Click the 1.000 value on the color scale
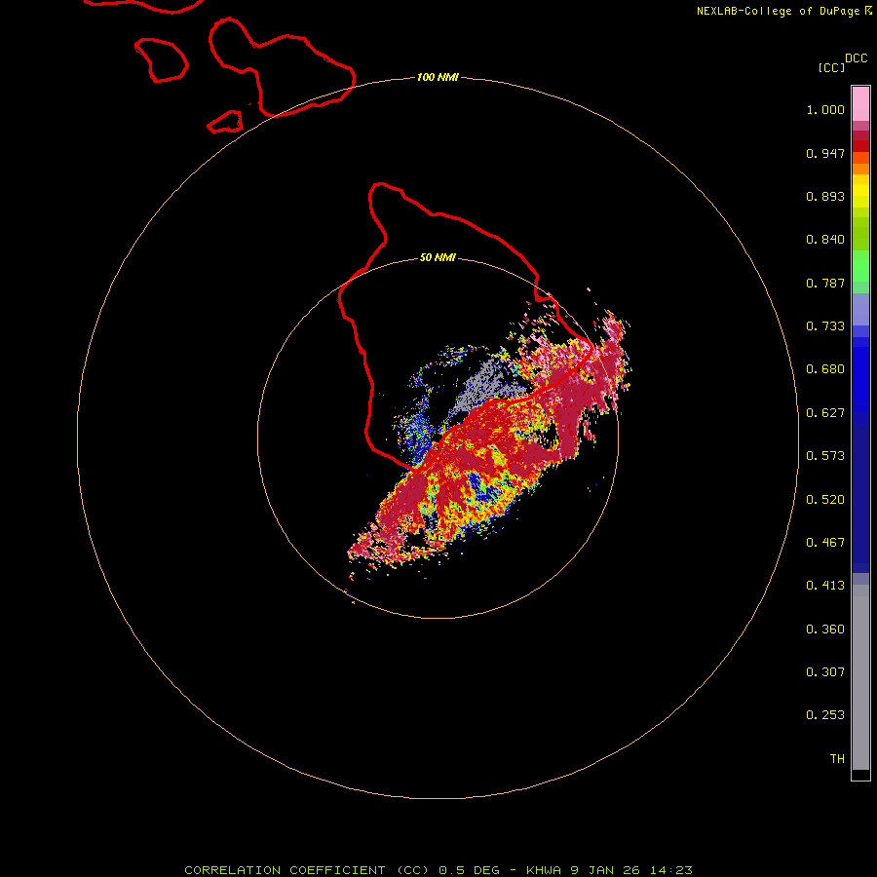Viewport: 877px width, 877px height. (x=825, y=109)
